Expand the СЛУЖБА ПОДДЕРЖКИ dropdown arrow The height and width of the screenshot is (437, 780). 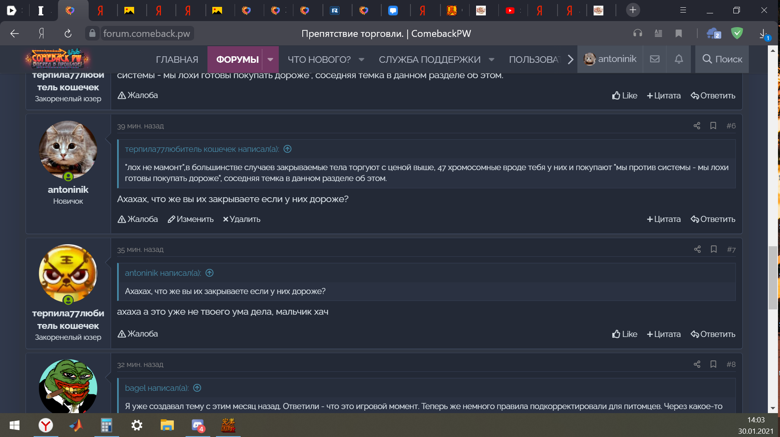(492, 60)
